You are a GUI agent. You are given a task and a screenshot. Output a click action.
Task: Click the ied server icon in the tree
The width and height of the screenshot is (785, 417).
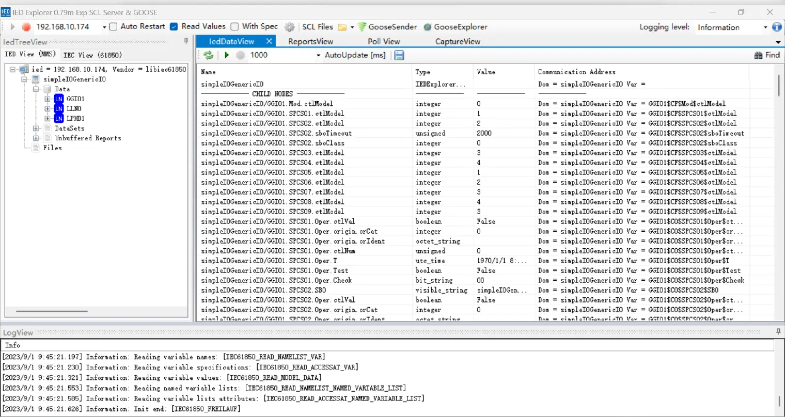[24, 69]
